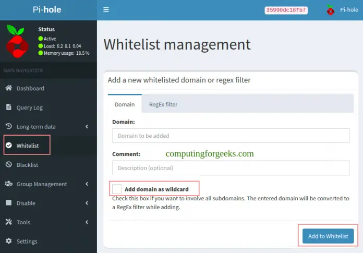Click the Tools wrench icon
Screen dimensions: 363x253
click(8, 222)
